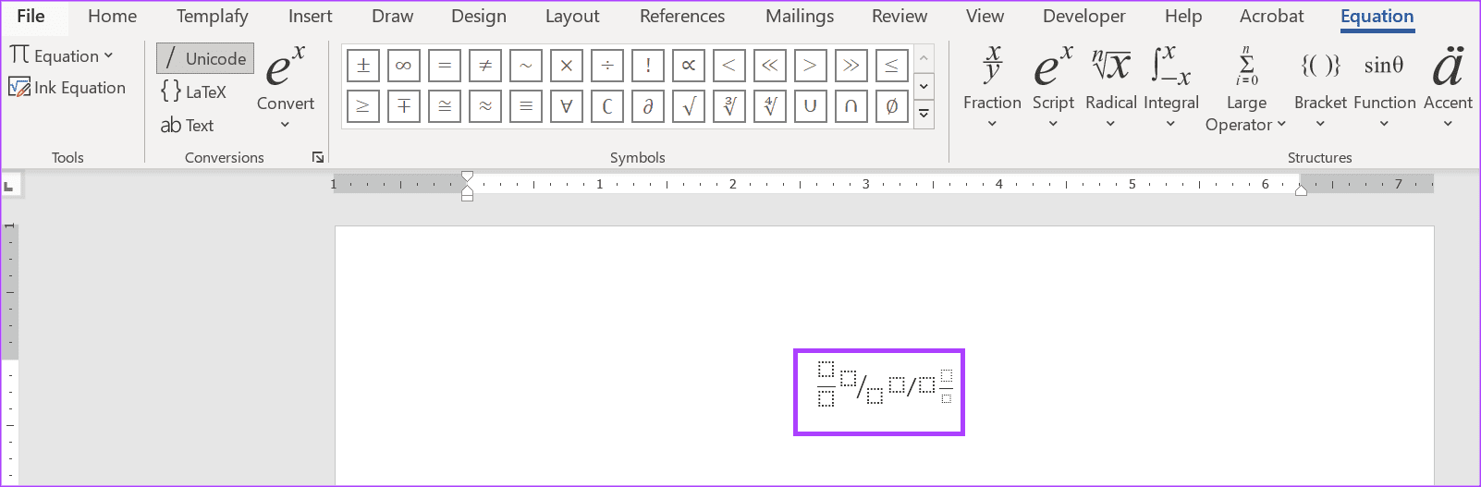Screen dimensions: 1481x487
Task: Insert the less-than-or-equal symbol
Action: (892, 66)
